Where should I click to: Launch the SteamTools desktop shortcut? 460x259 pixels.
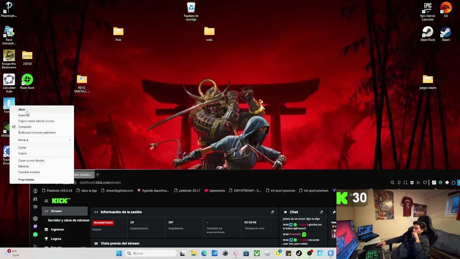(x=428, y=34)
